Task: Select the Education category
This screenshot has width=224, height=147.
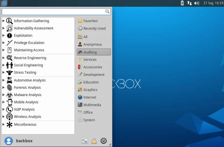Action: click(x=94, y=82)
